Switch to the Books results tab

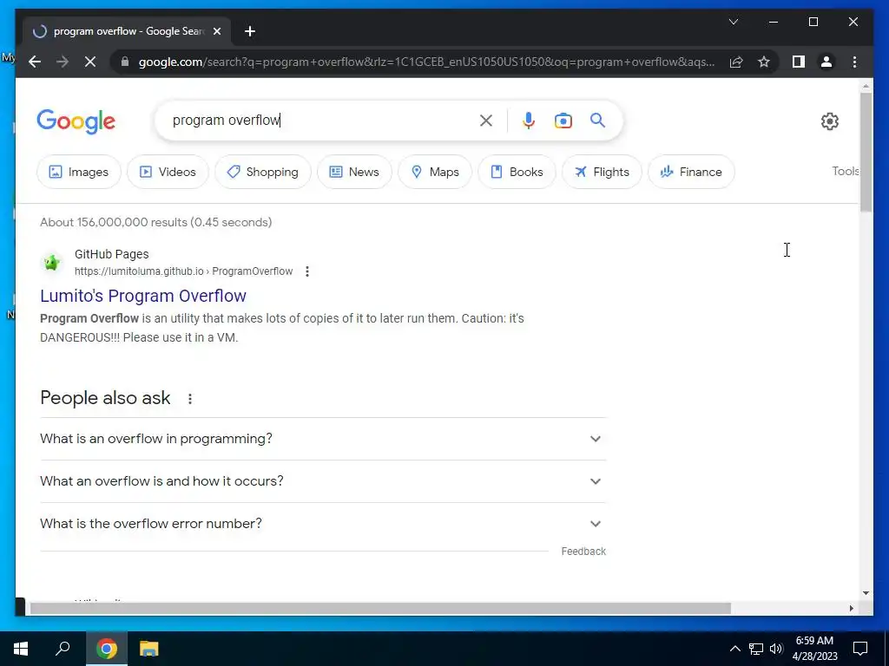pyautogui.click(x=517, y=172)
